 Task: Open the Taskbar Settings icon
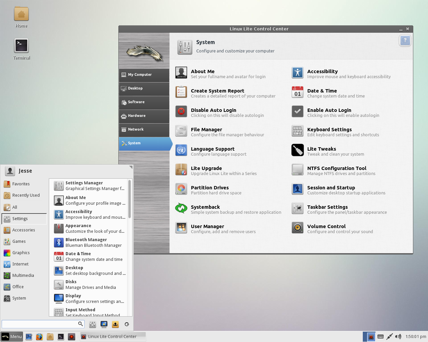297,208
